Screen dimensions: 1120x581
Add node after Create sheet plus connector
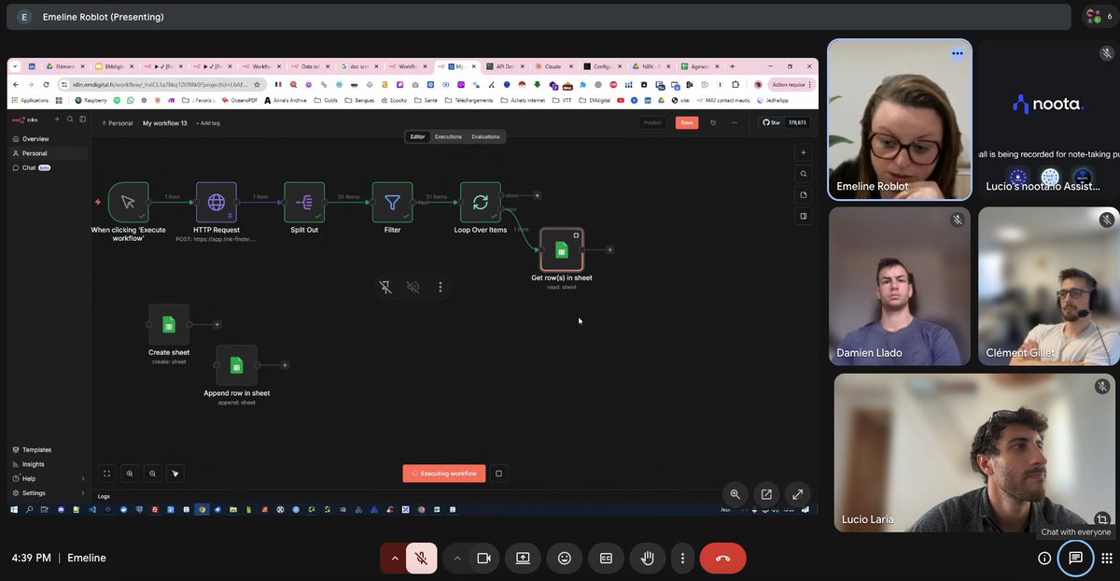(217, 324)
